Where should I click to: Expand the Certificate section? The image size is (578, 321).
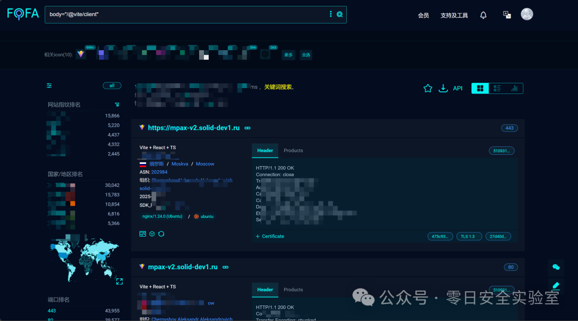click(x=270, y=237)
